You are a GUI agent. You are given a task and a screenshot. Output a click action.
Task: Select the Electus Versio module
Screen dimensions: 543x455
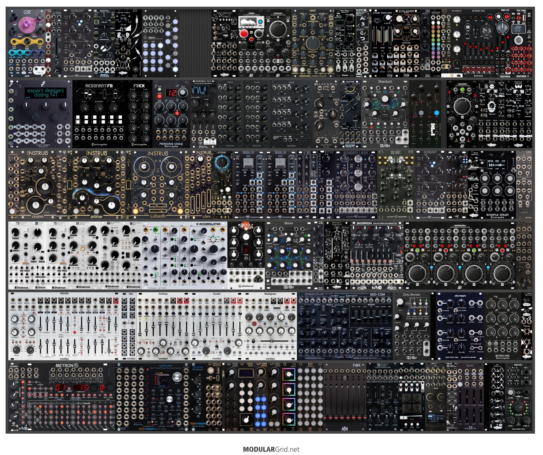coord(518,114)
